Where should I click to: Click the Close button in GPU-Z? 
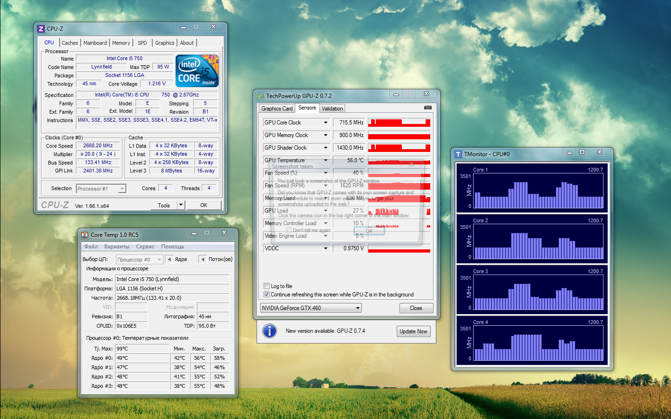416,308
